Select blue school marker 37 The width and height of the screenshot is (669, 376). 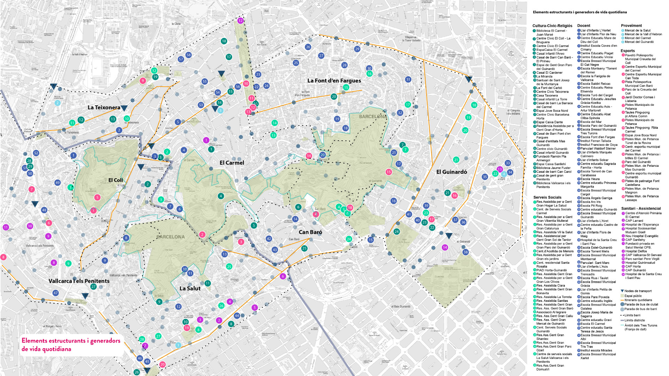455,220
